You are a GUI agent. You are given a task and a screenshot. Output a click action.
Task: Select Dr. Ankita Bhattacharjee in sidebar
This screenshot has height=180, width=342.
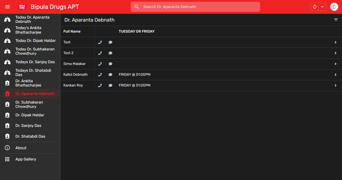tap(30, 83)
